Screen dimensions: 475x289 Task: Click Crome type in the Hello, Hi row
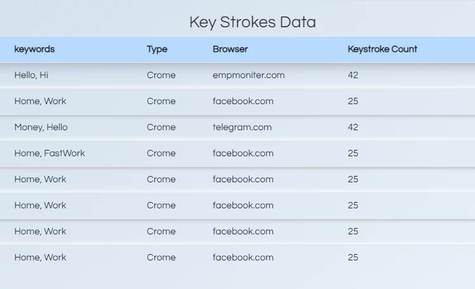[161, 75]
